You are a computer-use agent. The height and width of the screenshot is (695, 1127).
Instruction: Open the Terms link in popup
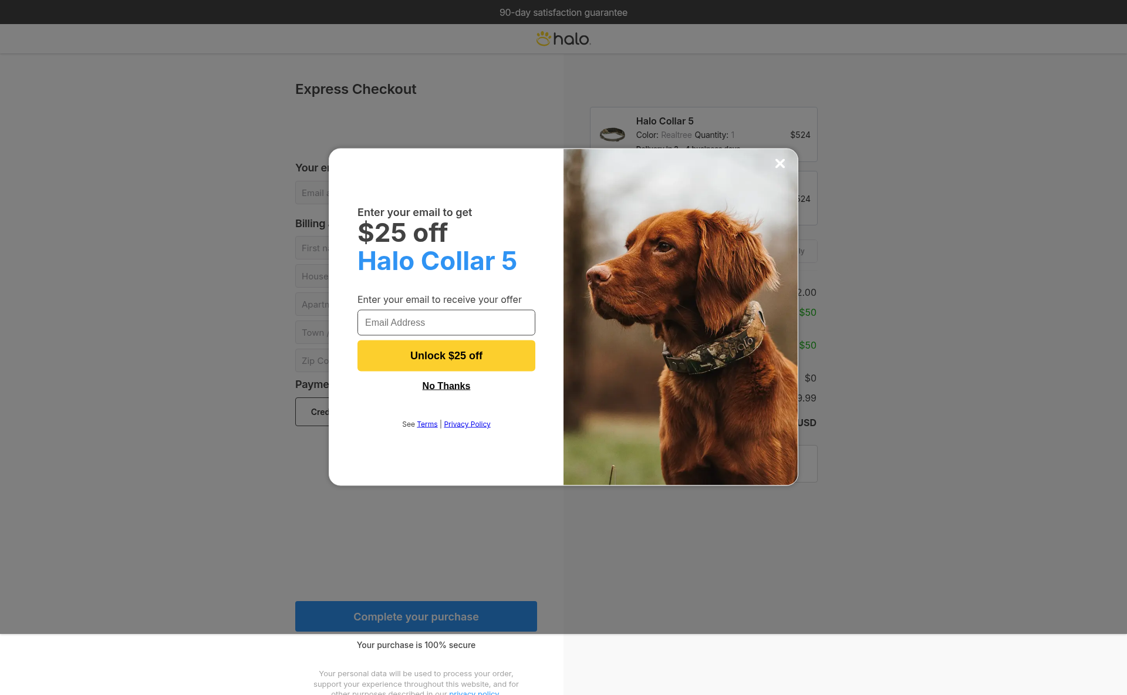[427, 424]
